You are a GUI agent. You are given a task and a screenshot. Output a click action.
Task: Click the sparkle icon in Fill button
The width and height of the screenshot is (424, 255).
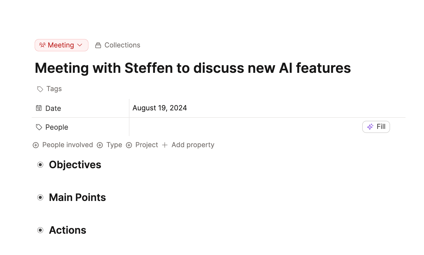tap(370, 127)
